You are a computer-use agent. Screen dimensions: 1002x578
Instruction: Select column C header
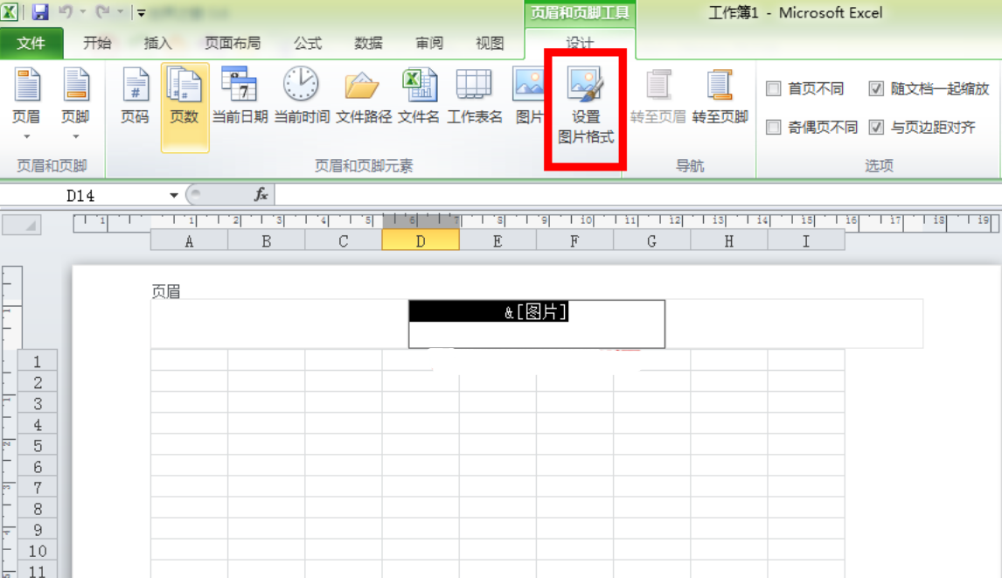(344, 241)
